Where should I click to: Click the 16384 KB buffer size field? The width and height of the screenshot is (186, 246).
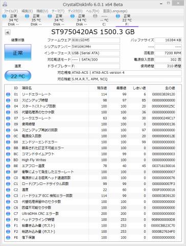(168, 40)
